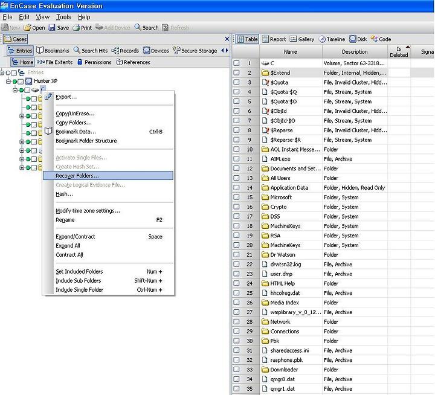Choose Include Single Folder entry
The height and width of the screenshot is (395, 435).
(x=108, y=289)
